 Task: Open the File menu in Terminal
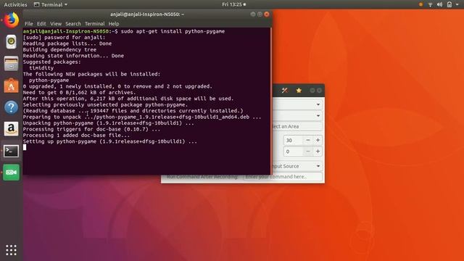pyautogui.click(x=29, y=24)
